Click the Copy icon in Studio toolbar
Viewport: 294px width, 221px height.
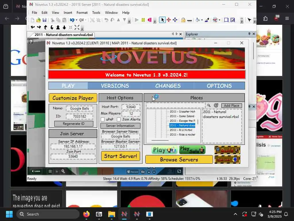click(58, 20)
